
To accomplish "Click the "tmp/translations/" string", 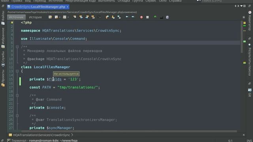I will point(77,87).
